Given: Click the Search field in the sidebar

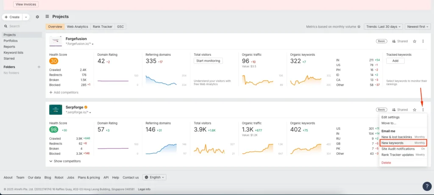Looking at the screenshot, I should point(21,26).
